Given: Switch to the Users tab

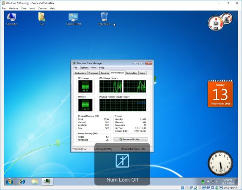Looking at the screenshot, I should 142,73.
